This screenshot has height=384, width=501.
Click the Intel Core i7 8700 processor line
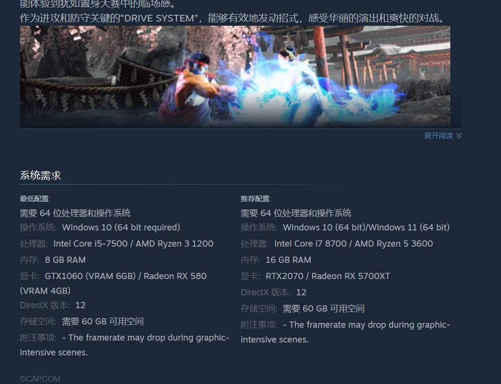[x=337, y=244]
